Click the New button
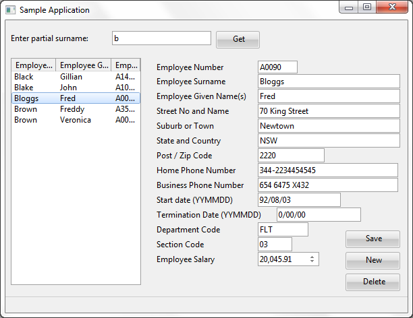This screenshot has width=413, height=318. click(x=373, y=260)
